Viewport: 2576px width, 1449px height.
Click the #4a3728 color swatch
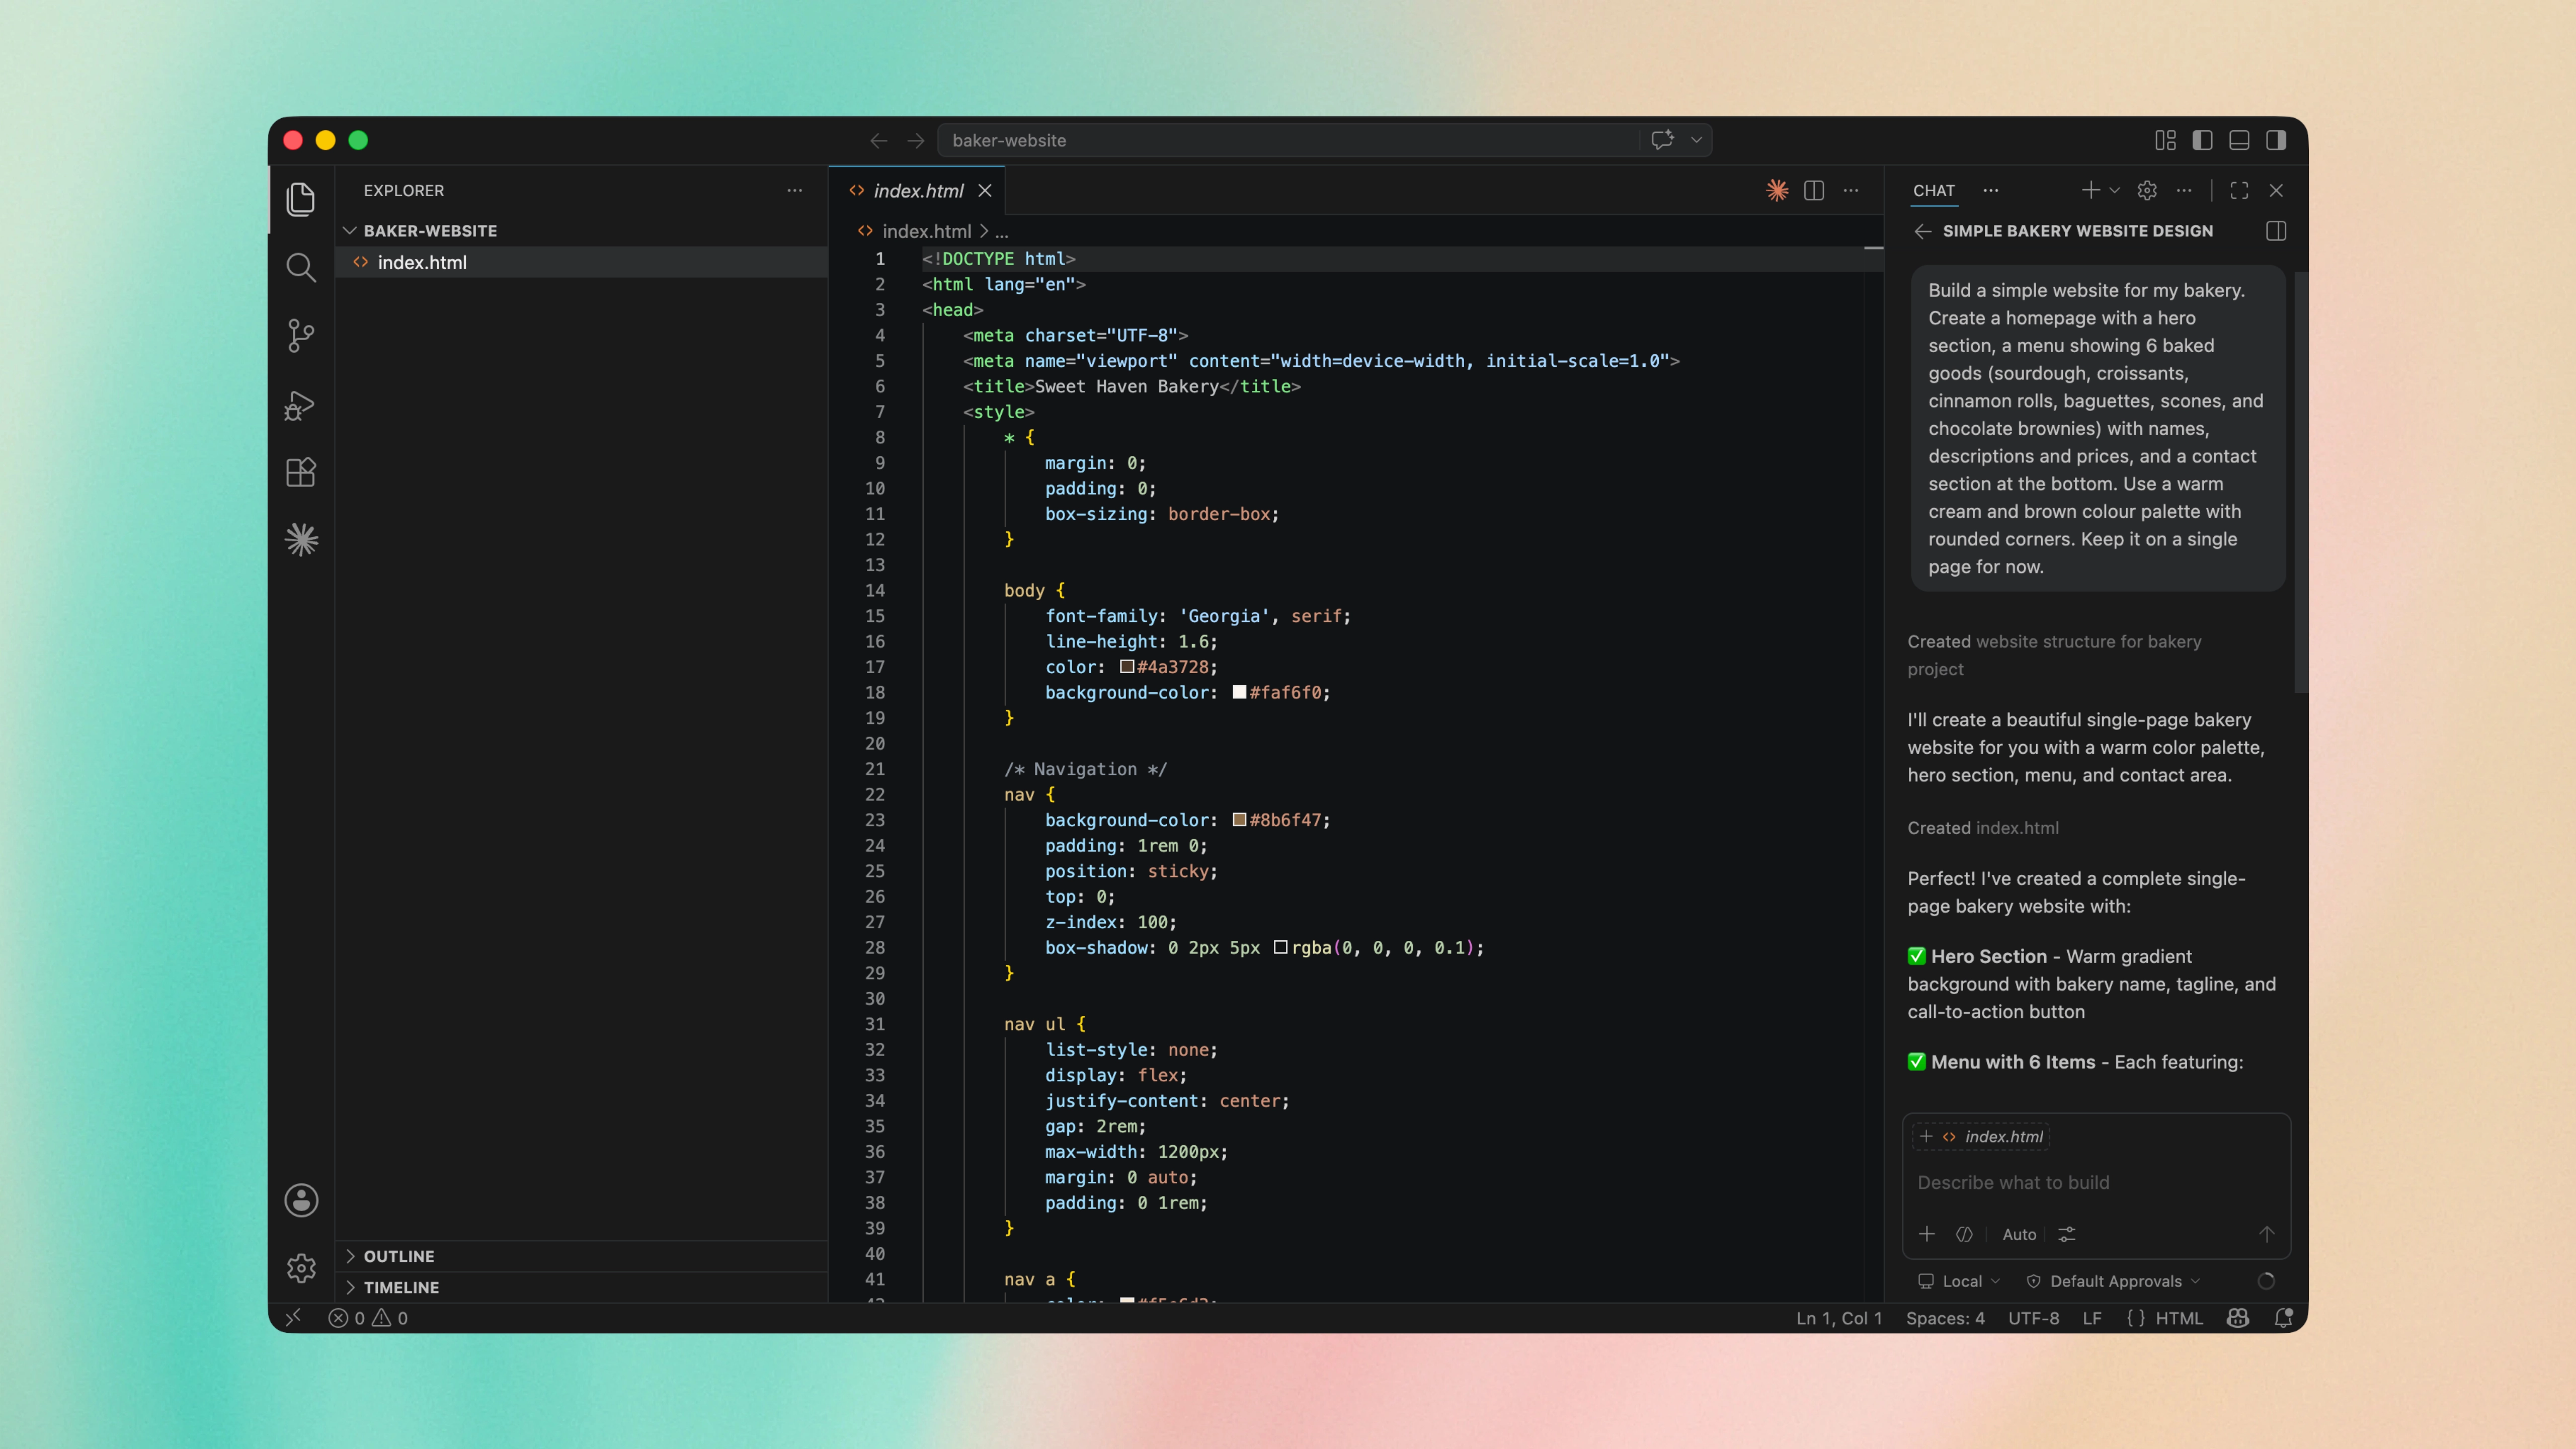click(1127, 667)
